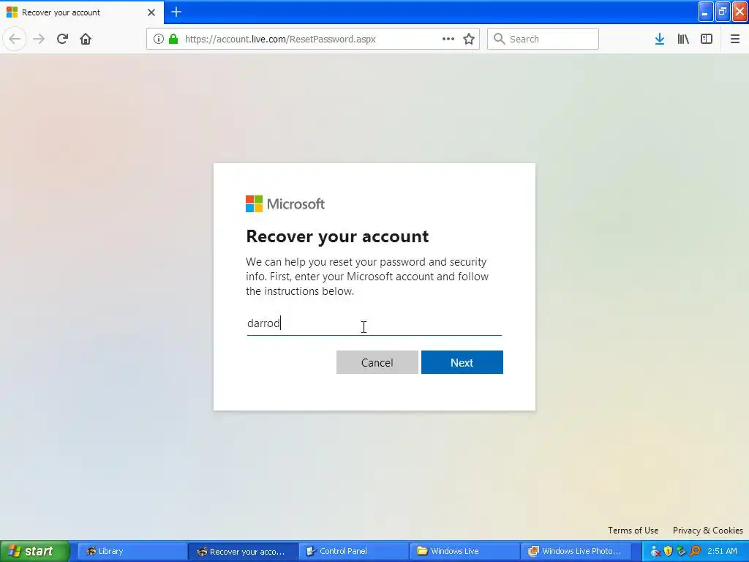Click the Cancel button
749x562 pixels.
(377, 362)
